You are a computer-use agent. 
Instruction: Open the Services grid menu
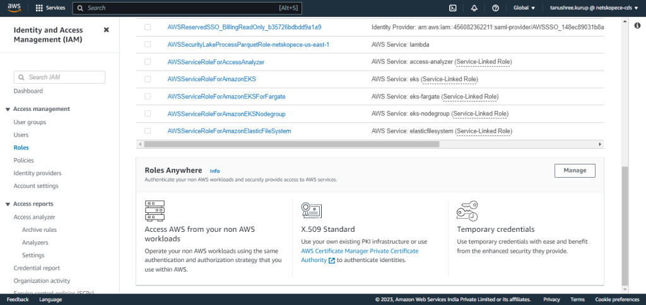pos(50,8)
